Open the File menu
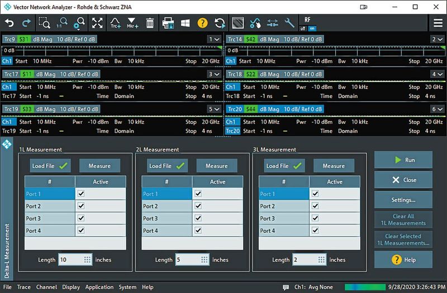Viewport: 447px width, 293px height. click(7, 287)
